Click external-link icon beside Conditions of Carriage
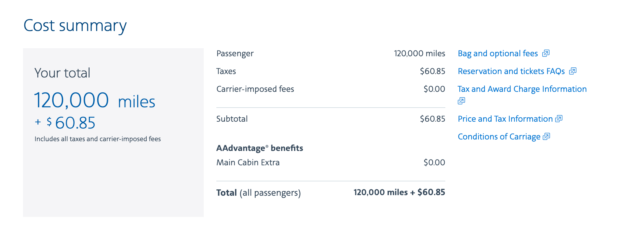This screenshot has width=629, height=233. pyautogui.click(x=547, y=137)
